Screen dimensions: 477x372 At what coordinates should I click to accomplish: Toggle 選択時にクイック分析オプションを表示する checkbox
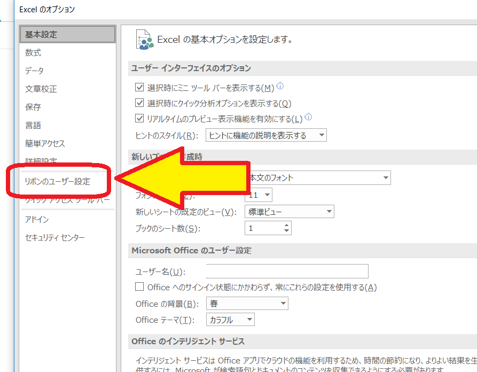pyautogui.click(x=139, y=103)
